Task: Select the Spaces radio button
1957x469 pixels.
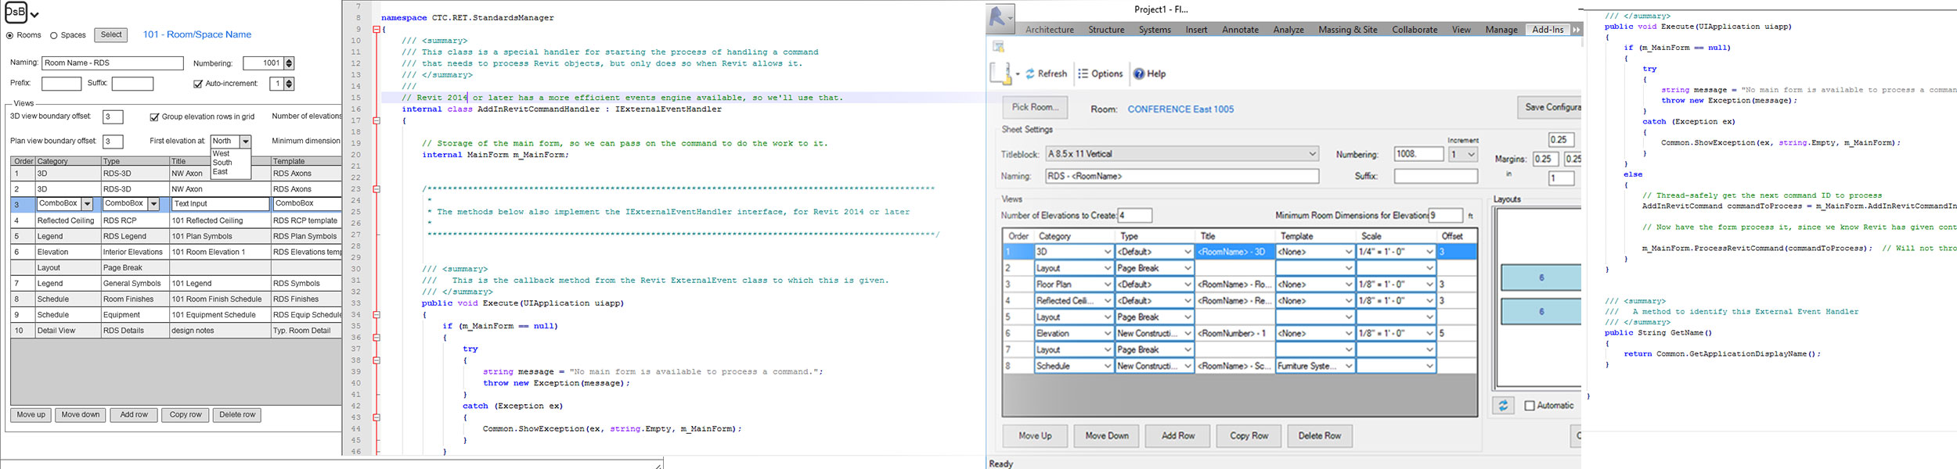Action: (54, 35)
